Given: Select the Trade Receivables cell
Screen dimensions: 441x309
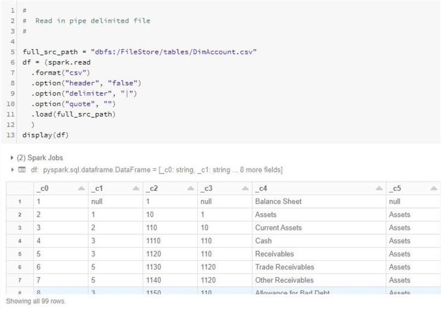Looking at the screenshot, I should [x=284, y=267].
